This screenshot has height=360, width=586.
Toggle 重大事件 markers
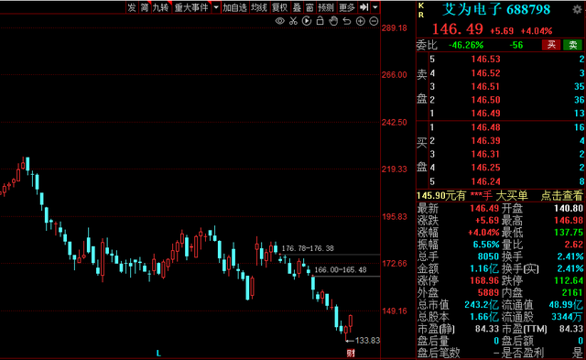[191, 7]
